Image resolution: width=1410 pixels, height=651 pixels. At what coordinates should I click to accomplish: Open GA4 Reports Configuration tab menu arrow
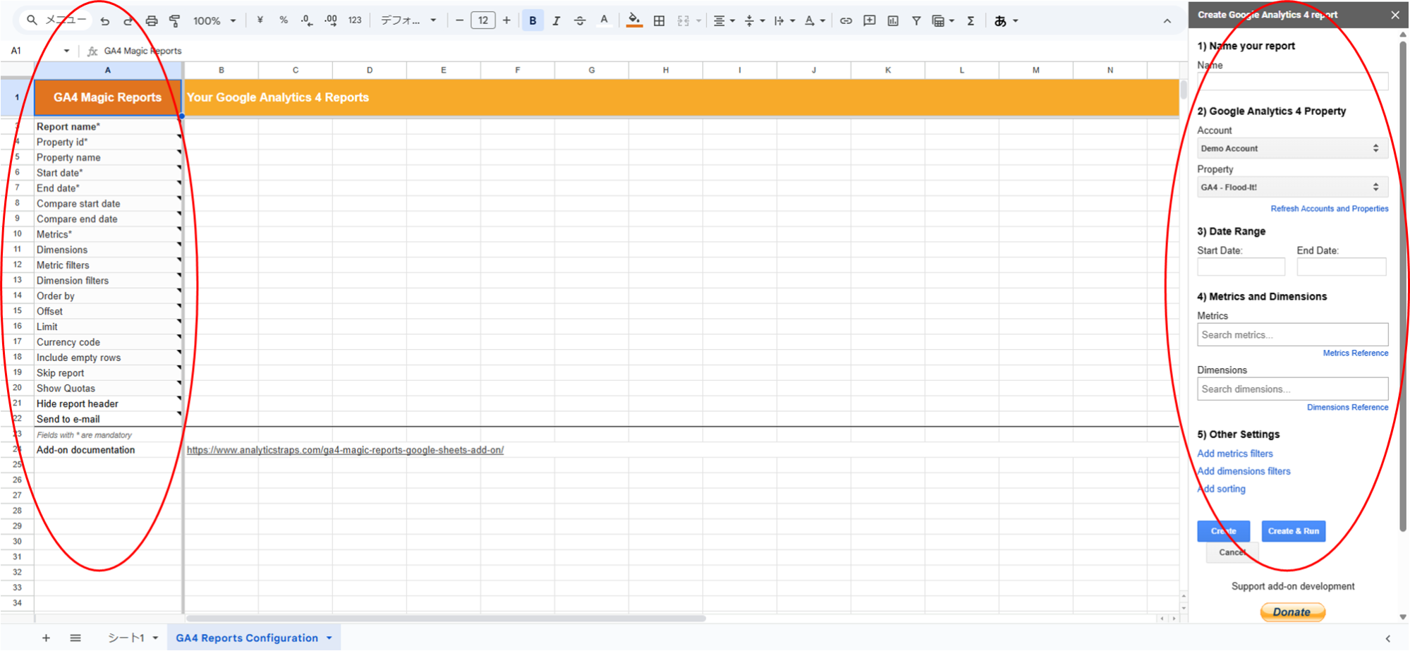point(329,638)
